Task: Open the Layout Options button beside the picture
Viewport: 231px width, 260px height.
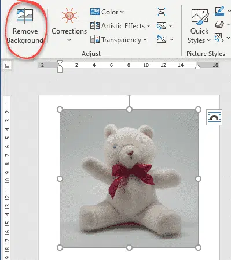Action: 214,117
